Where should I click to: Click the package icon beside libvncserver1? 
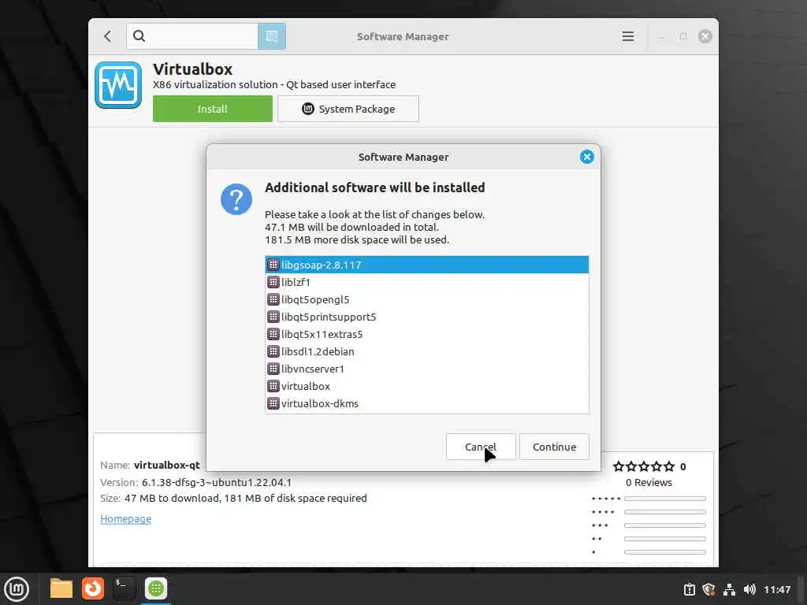[x=273, y=369]
